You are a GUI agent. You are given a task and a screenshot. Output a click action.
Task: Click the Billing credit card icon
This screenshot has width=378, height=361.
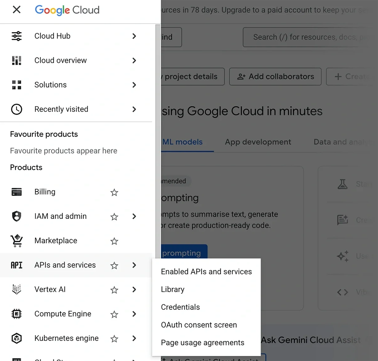[x=16, y=192]
